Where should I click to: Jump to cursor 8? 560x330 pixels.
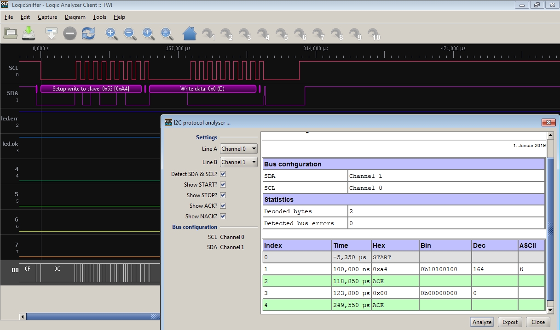tap(337, 34)
